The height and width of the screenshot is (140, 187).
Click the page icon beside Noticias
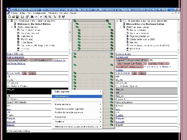tap(127, 42)
